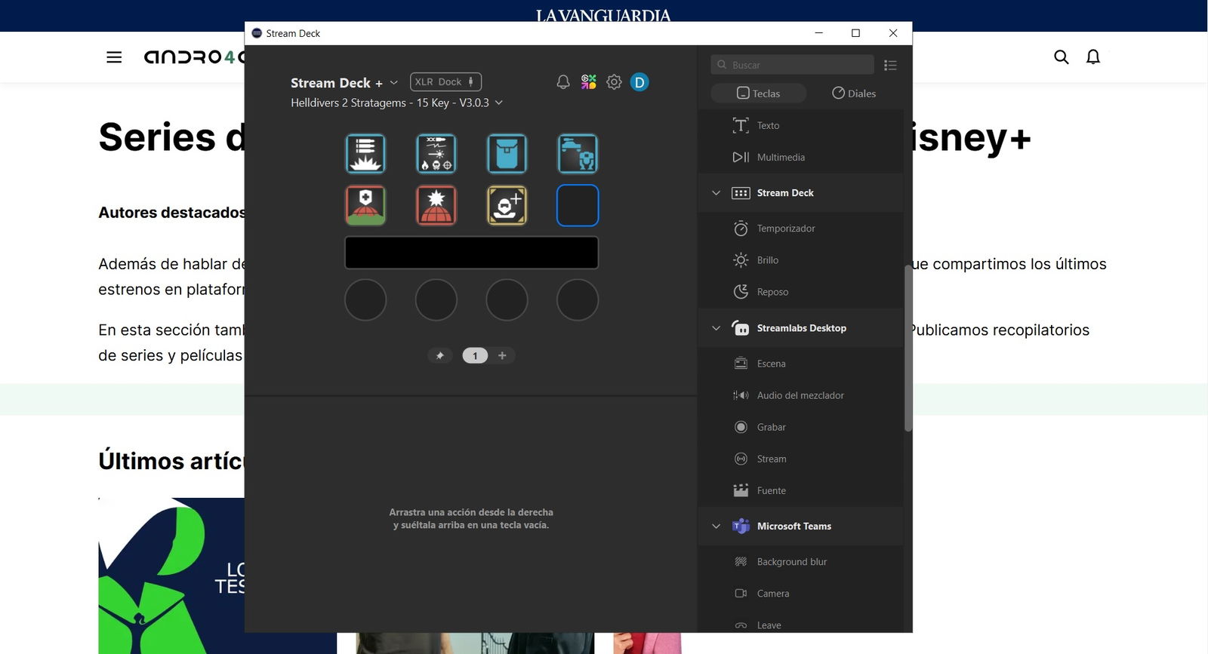Image resolution: width=1208 pixels, height=654 pixels.
Task: Select the first dial slot
Action: click(365, 300)
